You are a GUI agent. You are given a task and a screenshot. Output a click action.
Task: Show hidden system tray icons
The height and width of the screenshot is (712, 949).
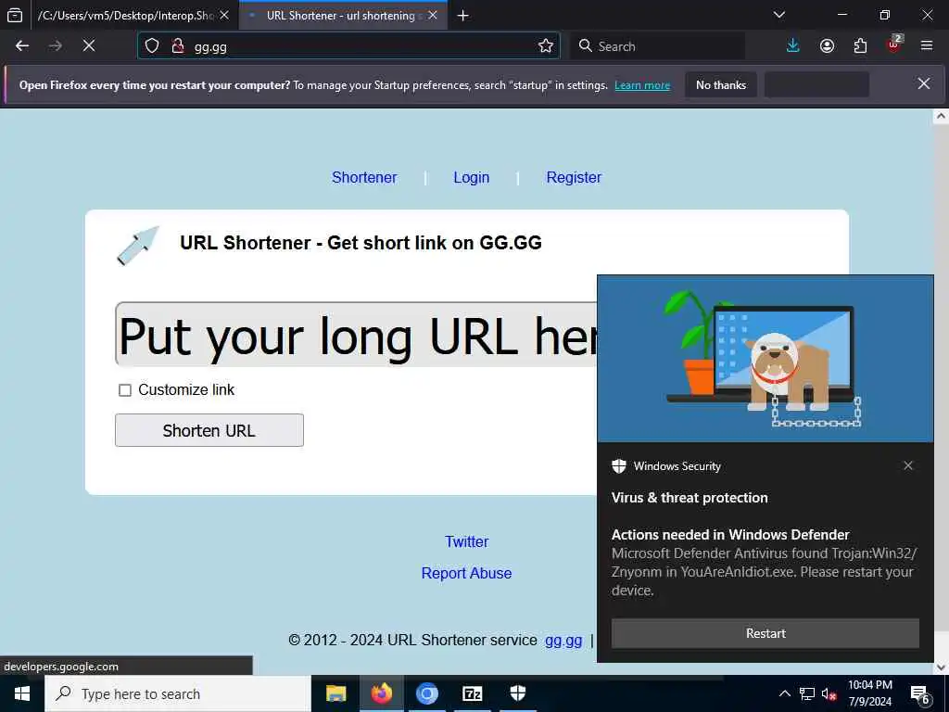coord(784,694)
